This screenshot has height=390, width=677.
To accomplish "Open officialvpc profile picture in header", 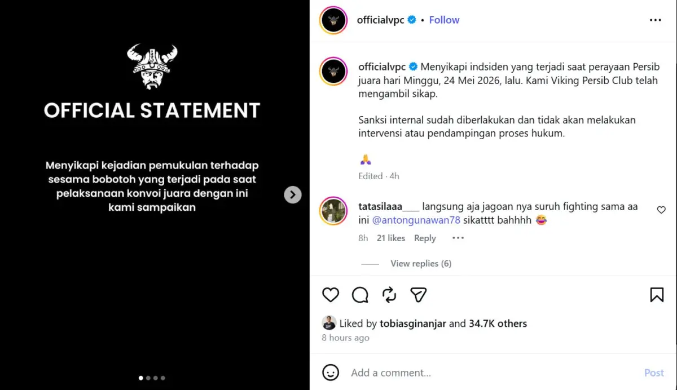I will click(333, 20).
